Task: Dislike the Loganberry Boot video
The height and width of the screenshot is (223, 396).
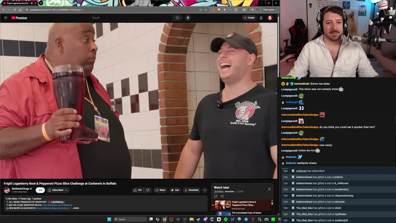Action: pyautogui.click(x=148, y=190)
